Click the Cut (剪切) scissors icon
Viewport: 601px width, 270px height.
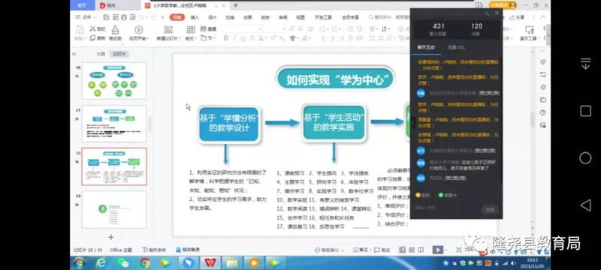(x=92, y=28)
